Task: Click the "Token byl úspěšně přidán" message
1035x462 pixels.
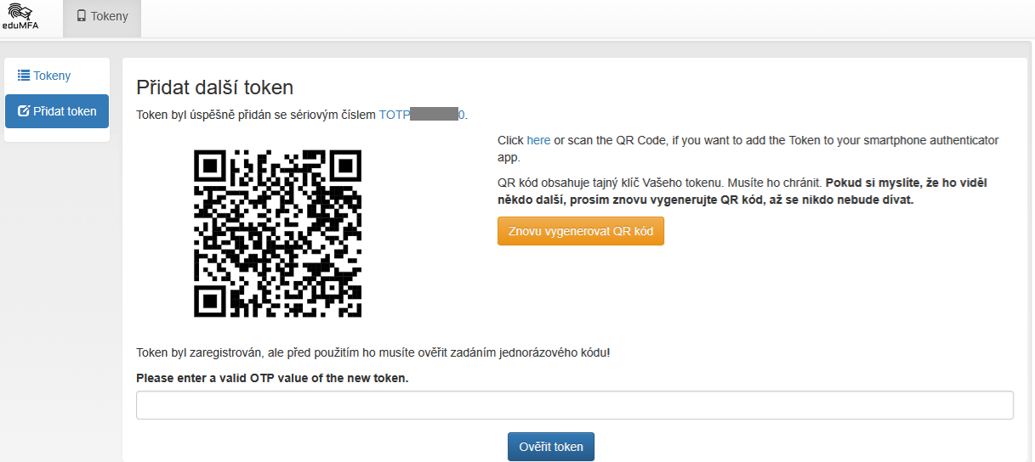Action: click(x=255, y=115)
